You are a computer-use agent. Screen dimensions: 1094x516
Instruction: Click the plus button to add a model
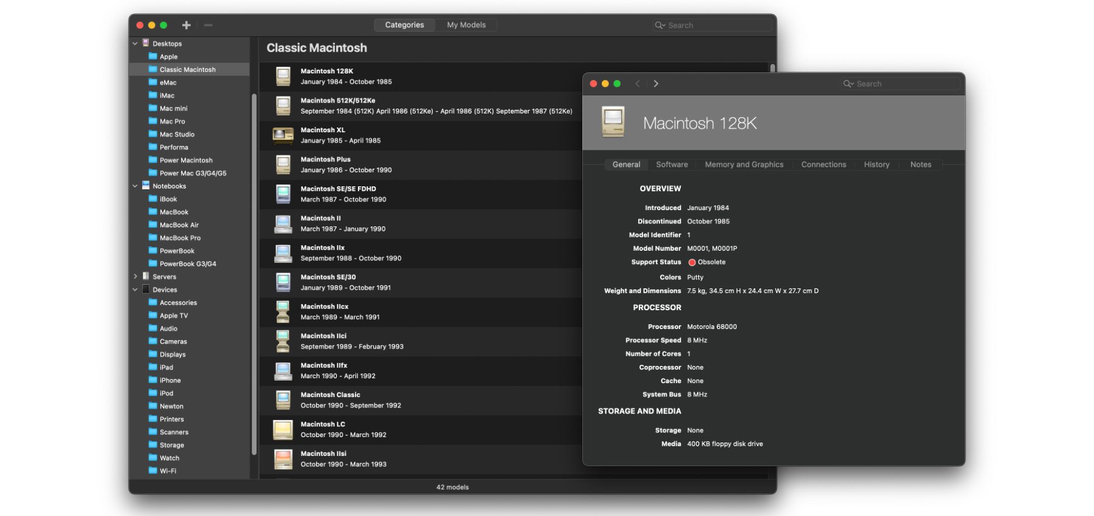pos(186,25)
